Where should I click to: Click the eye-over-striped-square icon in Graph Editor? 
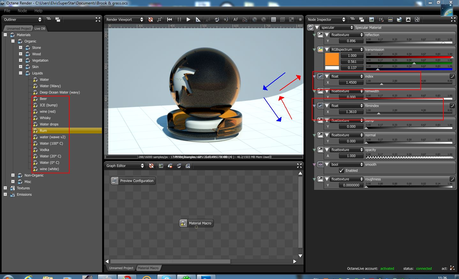(188, 166)
